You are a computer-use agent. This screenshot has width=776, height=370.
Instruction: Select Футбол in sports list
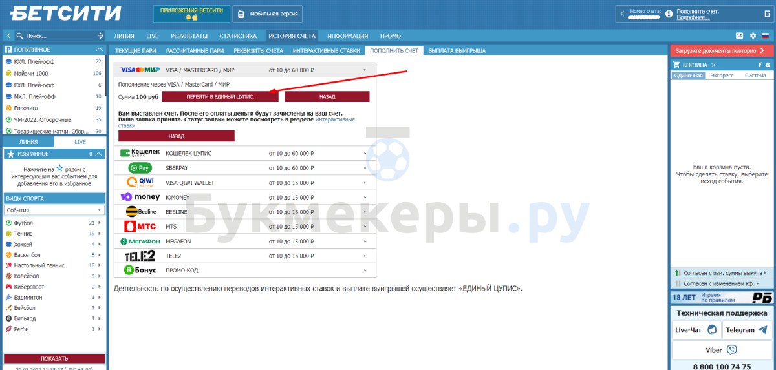(x=23, y=223)
